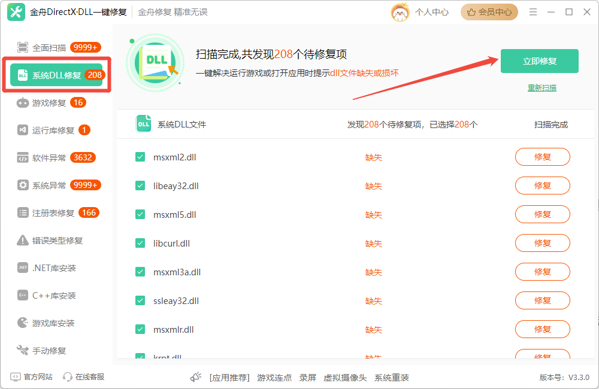Open 会员中心 membership center
The width and height of the screenshot is (599, 389).
click(489, 11)
